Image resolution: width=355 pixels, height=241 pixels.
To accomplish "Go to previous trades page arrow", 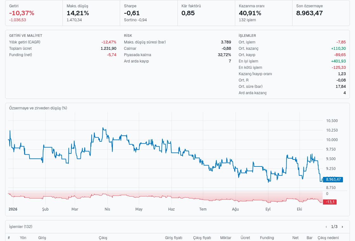I will point(326,227).
